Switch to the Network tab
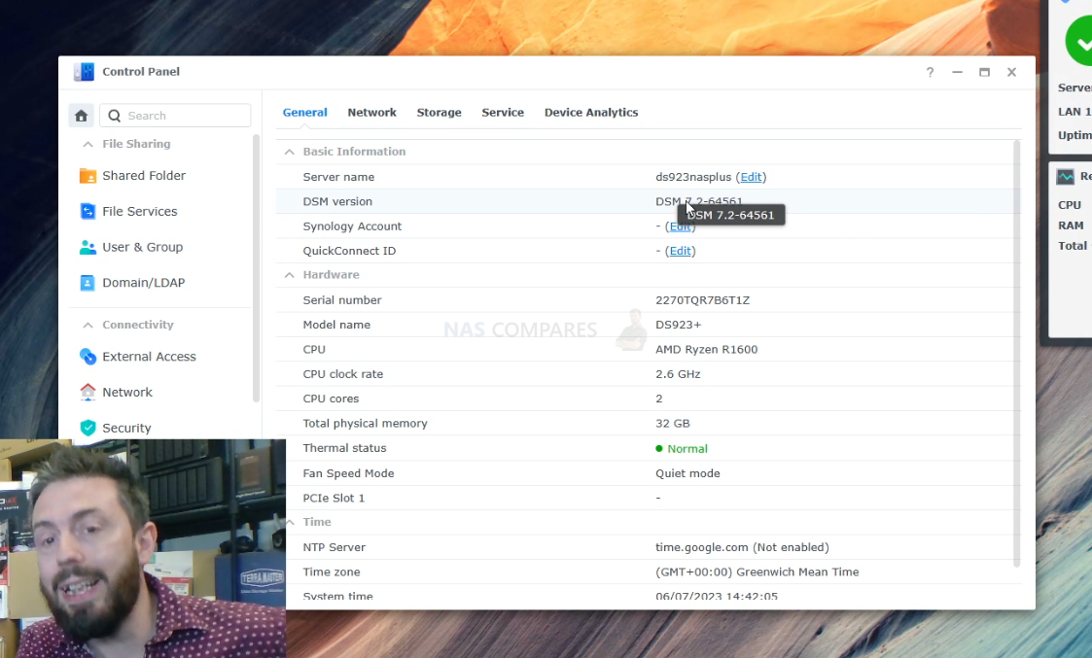The height and width of the screenshot is (658, 1092). click(371, 112)
